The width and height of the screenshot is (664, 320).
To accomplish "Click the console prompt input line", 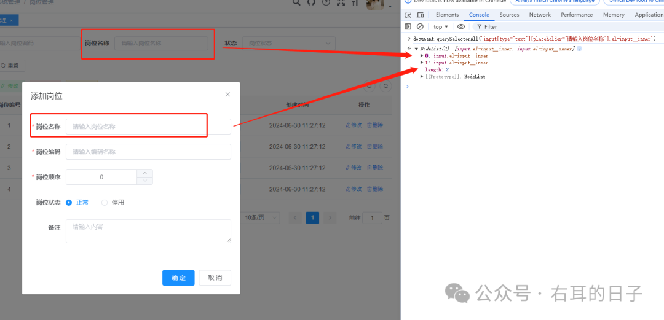I will [x=536, y=87].
